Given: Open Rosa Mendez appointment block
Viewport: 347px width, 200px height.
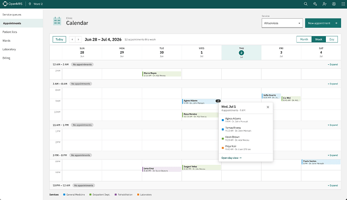Looking at the screenshot, I should pos(200,115).
